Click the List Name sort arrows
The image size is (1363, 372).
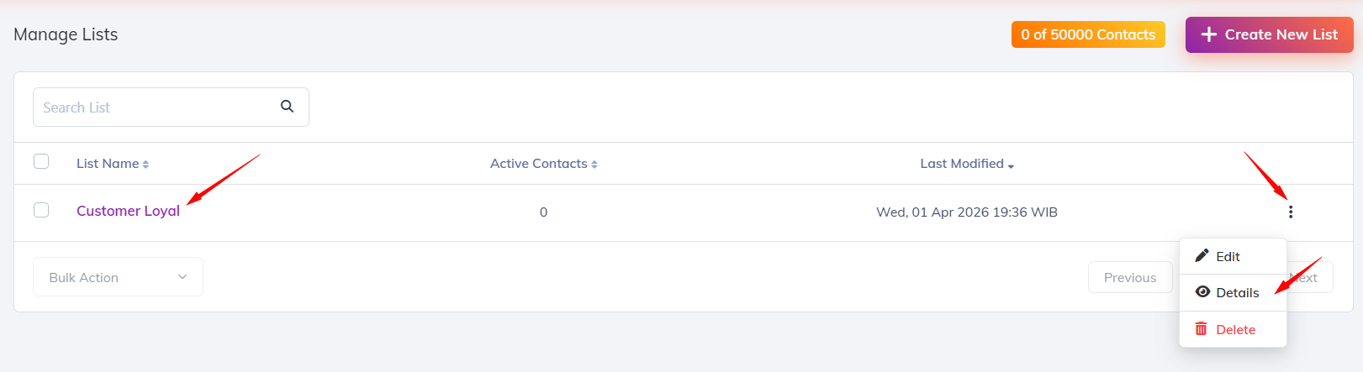(x=145, y=165)
